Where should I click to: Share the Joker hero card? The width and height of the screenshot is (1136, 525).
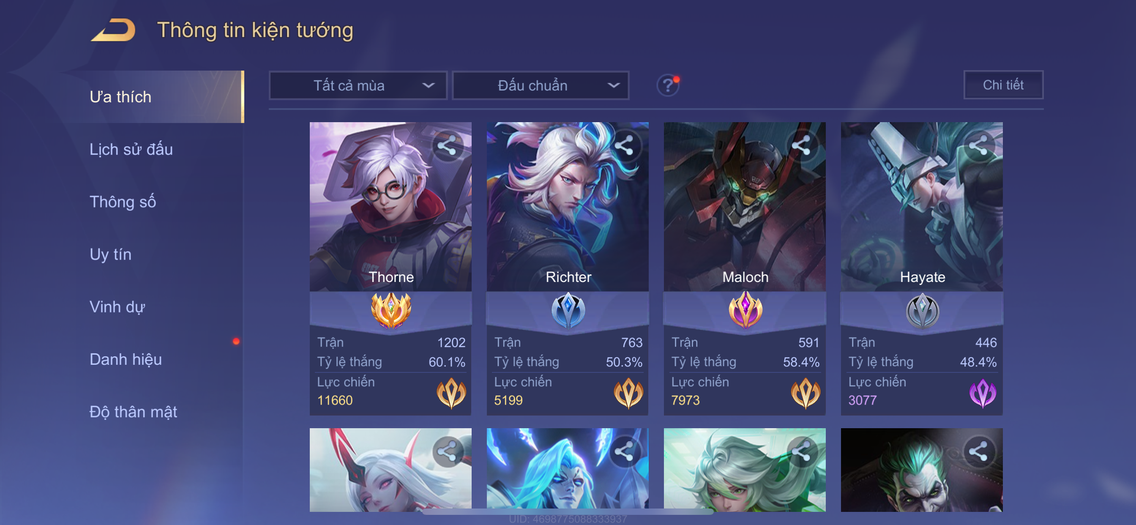coord(978,451)
